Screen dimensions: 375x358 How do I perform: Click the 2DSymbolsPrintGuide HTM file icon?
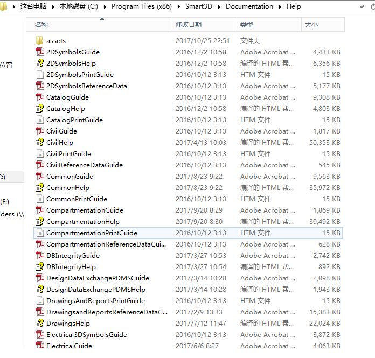[40, 75]
